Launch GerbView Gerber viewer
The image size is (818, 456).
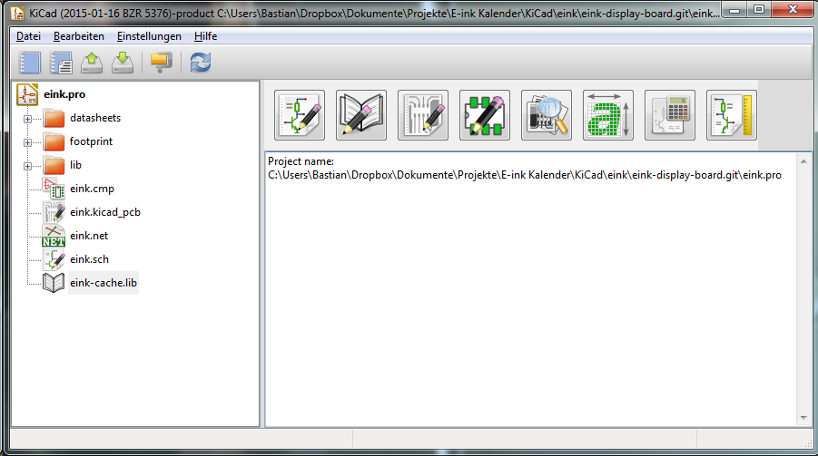(x=547, y=115)
